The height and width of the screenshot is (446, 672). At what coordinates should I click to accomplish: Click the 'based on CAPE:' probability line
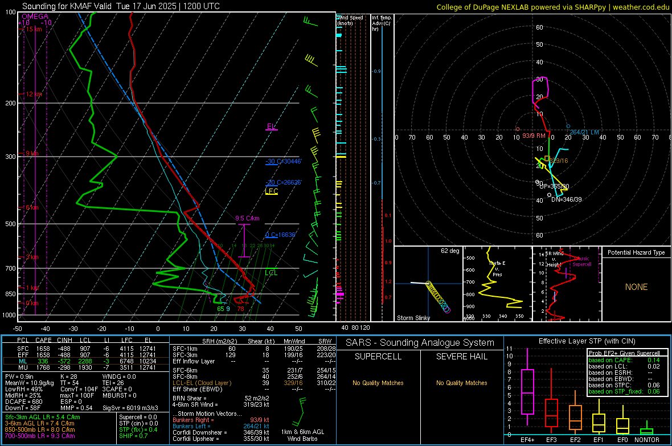click(624, 360)
